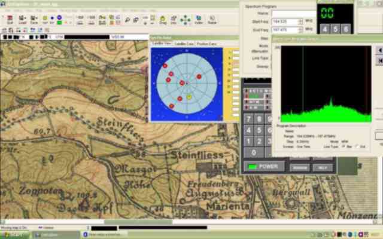Click key 8 on the receiver keypad
The height and width of the screenshot is (239, 383).
(259, 119)
